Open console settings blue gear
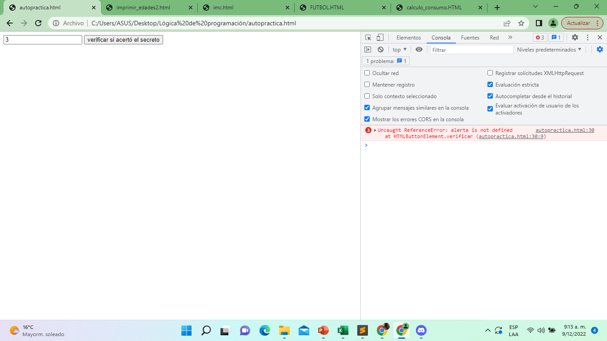The image size is (607, 341). [x=600, y=50]
